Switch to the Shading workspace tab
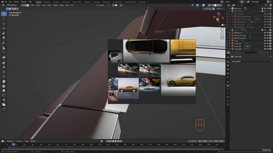Viewport: 273px width, 153px height. point(87,2)
